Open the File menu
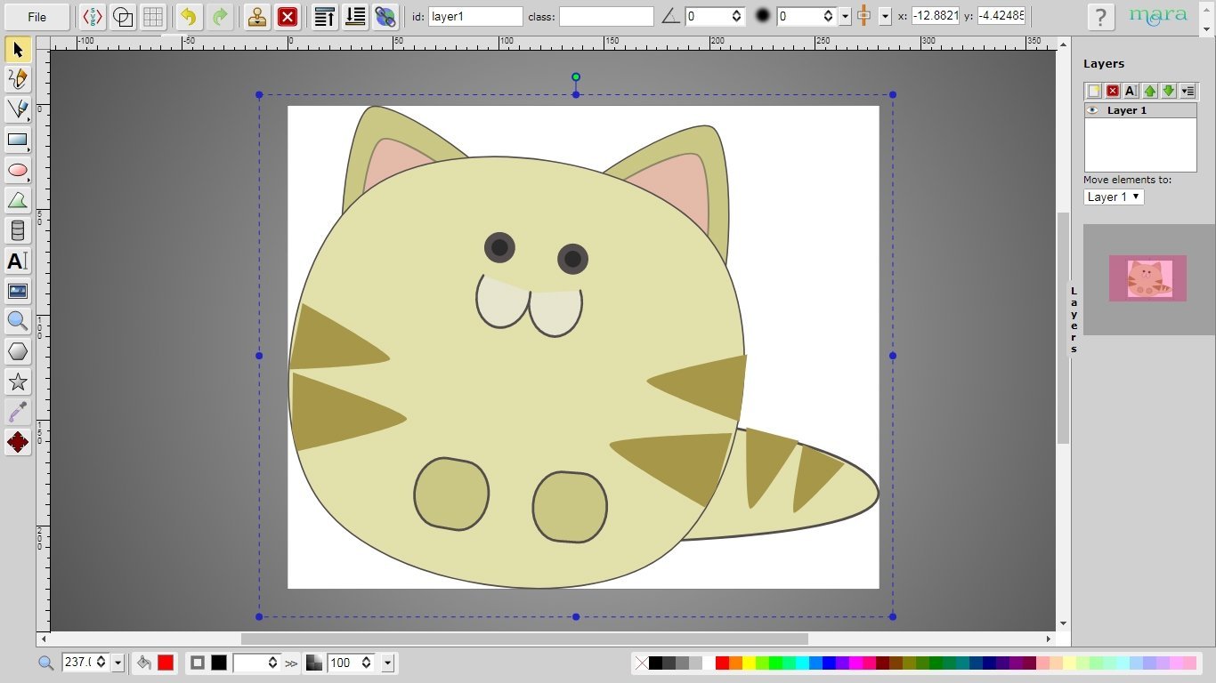The width and height of the screenshot is (1216, 683). [36, 16]
